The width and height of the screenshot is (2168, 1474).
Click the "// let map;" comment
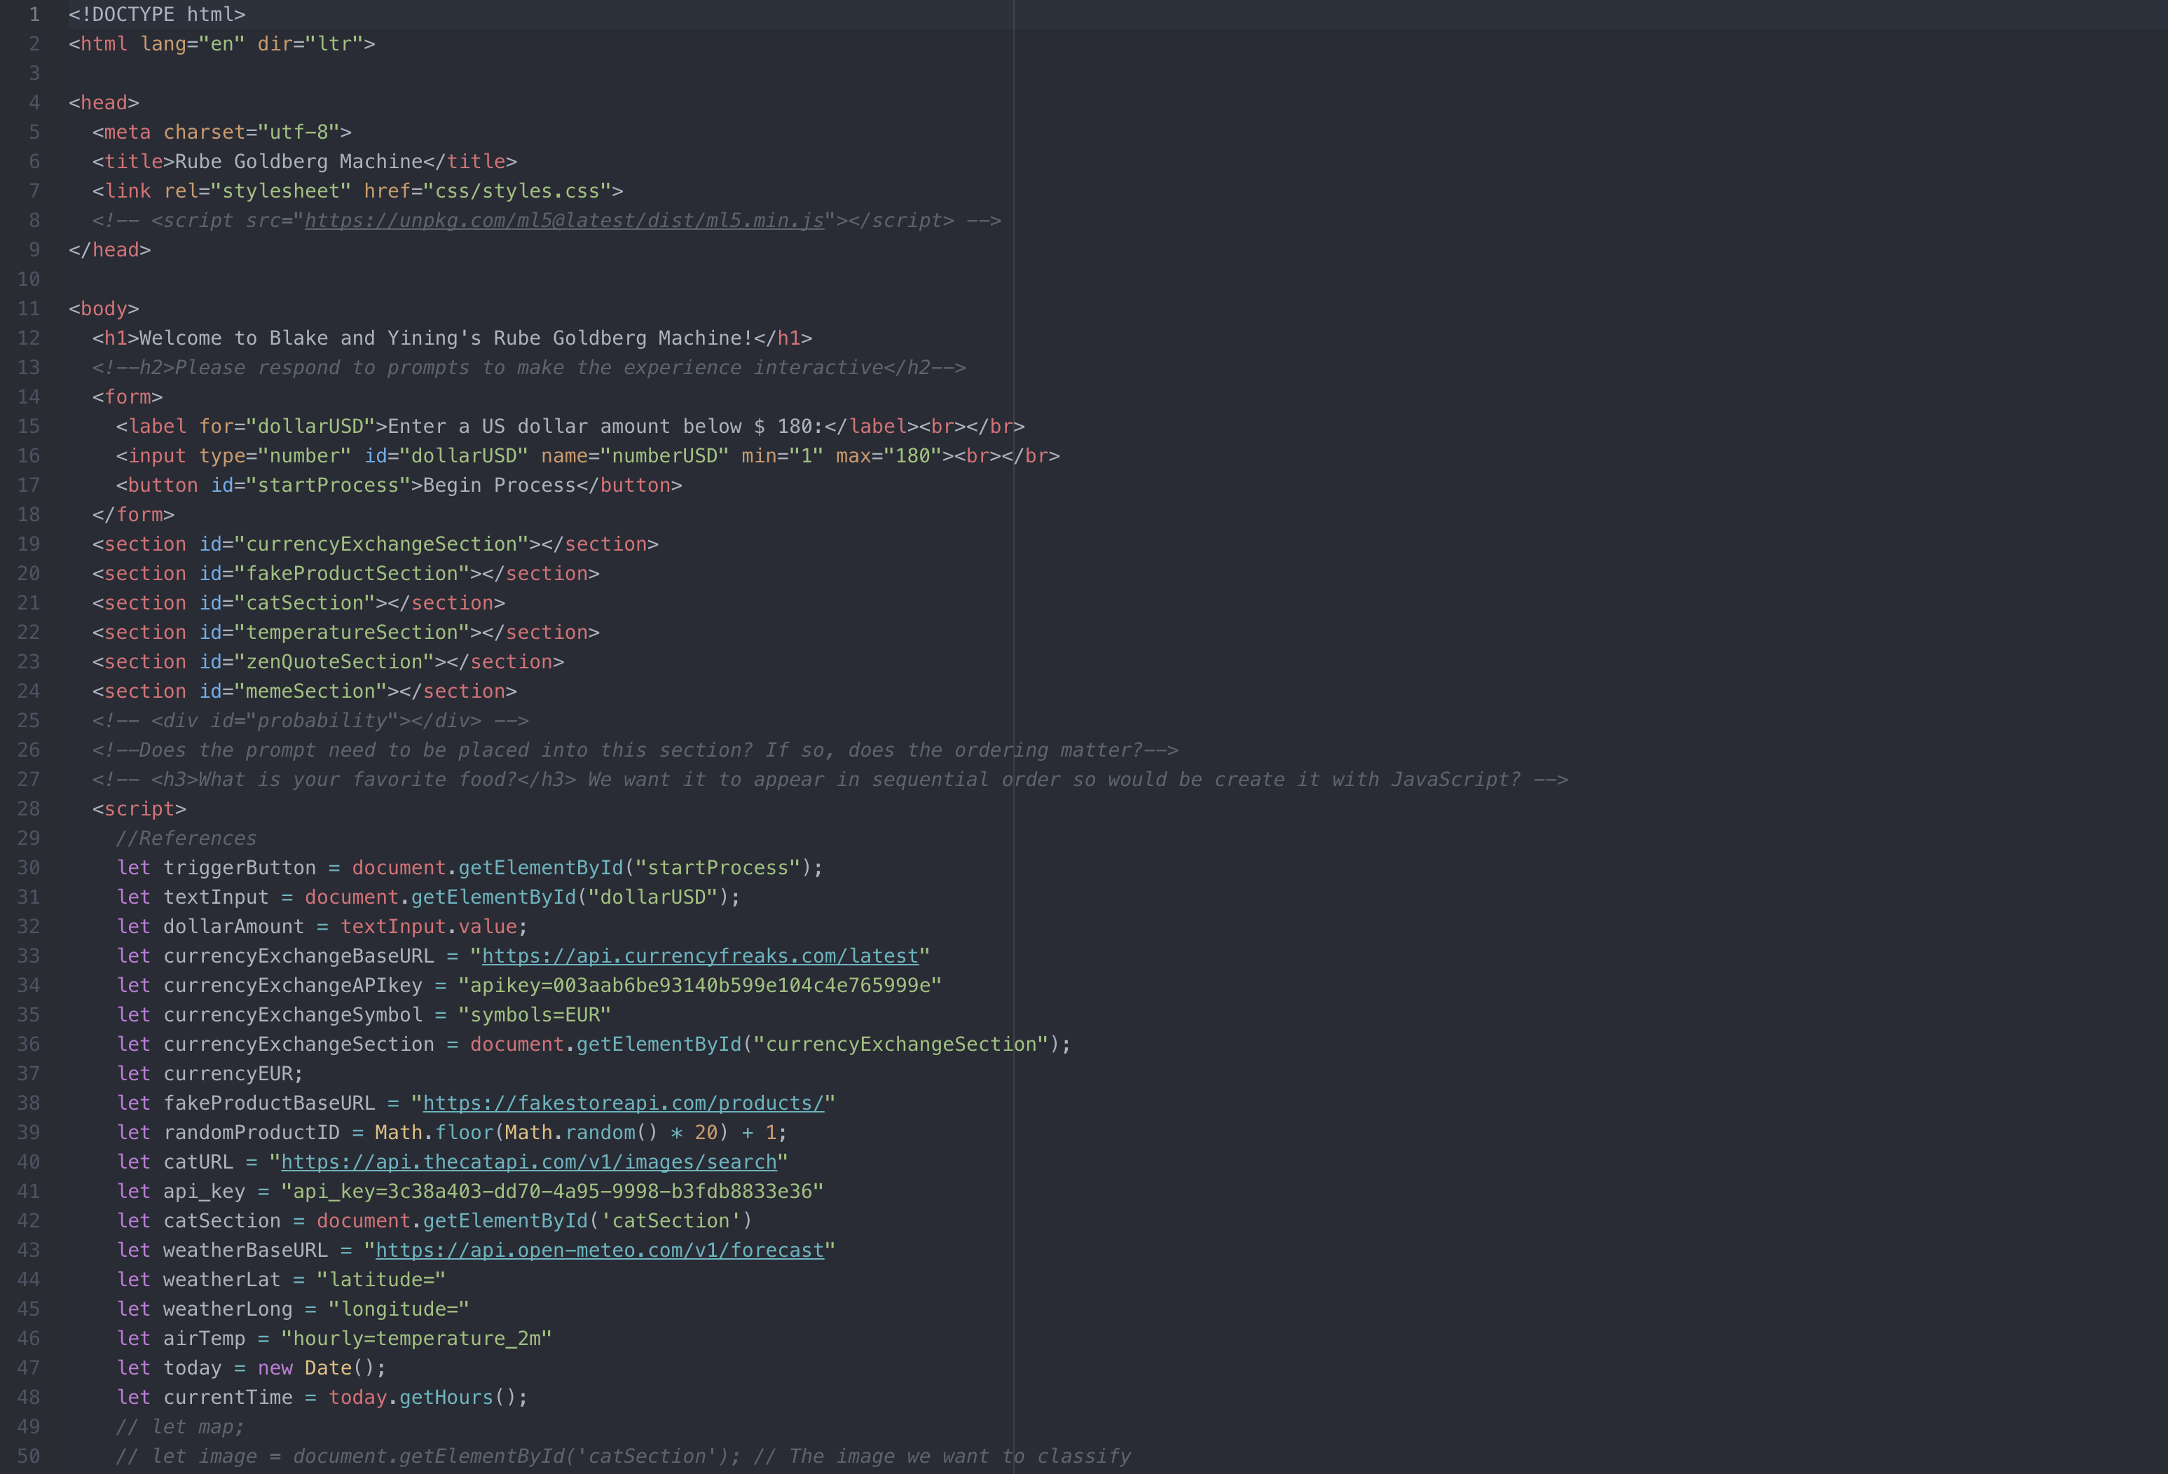click(180, 1426)
